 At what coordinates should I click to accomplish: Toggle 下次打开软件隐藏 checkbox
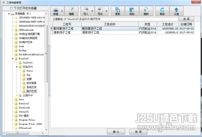[11, 8]
